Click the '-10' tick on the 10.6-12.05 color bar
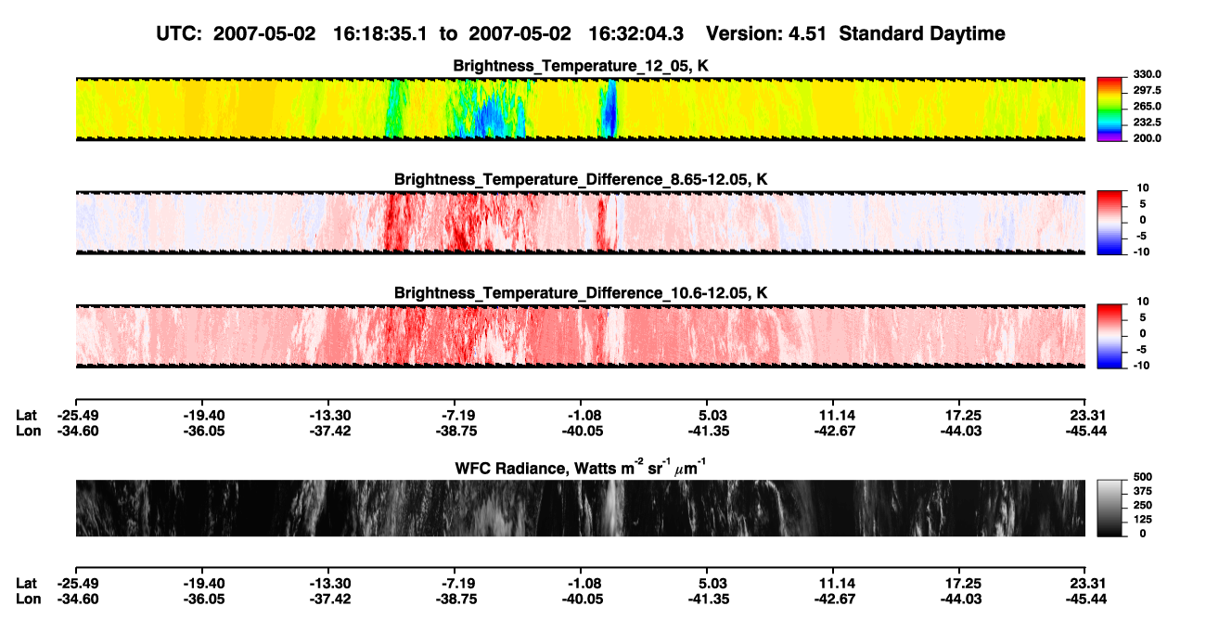The image size is (1206, 619). coord(1141,365)
